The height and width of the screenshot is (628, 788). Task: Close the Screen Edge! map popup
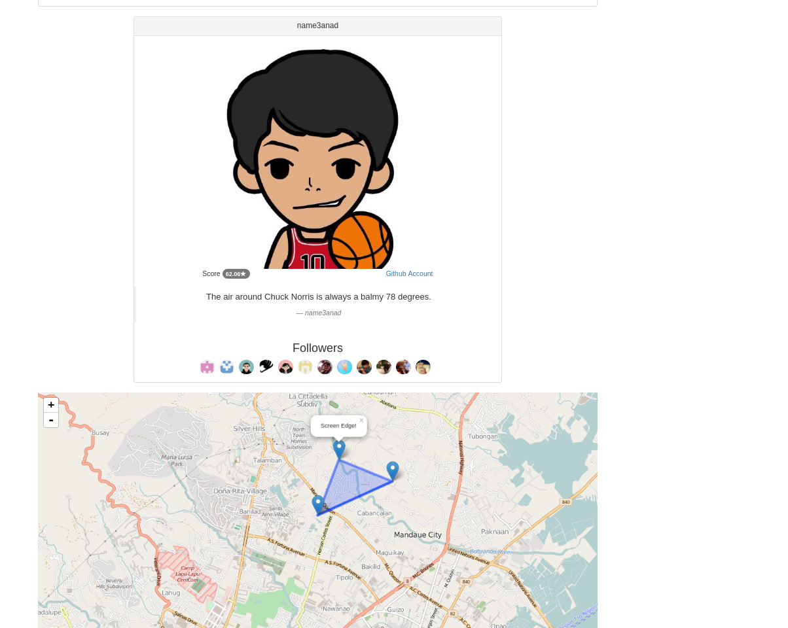[361, 421]
